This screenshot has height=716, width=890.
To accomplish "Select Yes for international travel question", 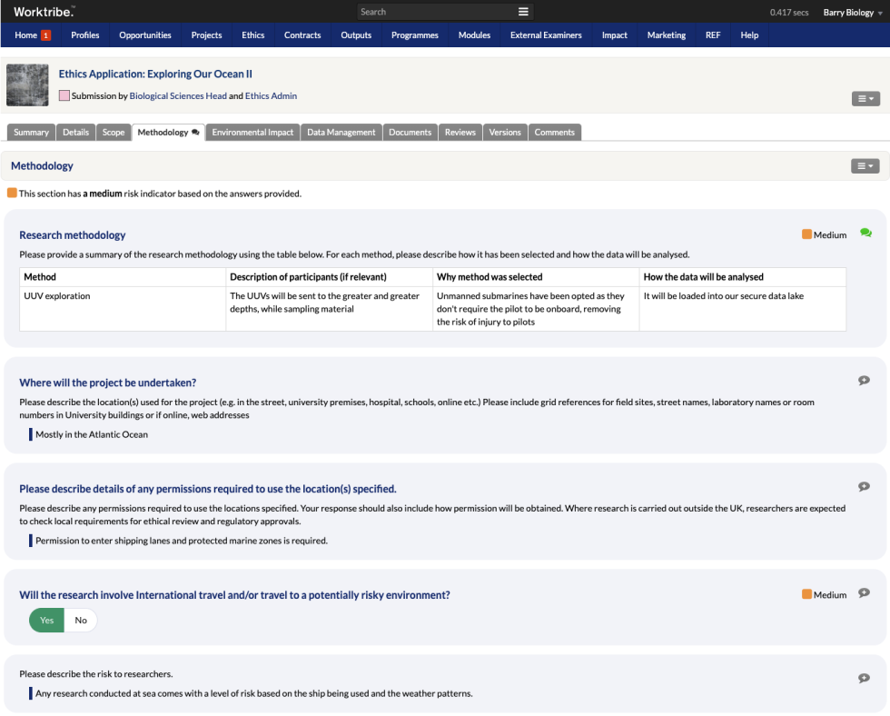I will 46,620.
